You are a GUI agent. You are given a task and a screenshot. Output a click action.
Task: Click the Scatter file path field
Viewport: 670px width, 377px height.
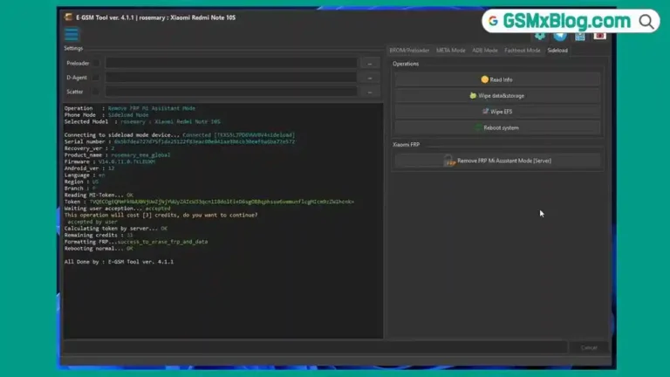230,92
